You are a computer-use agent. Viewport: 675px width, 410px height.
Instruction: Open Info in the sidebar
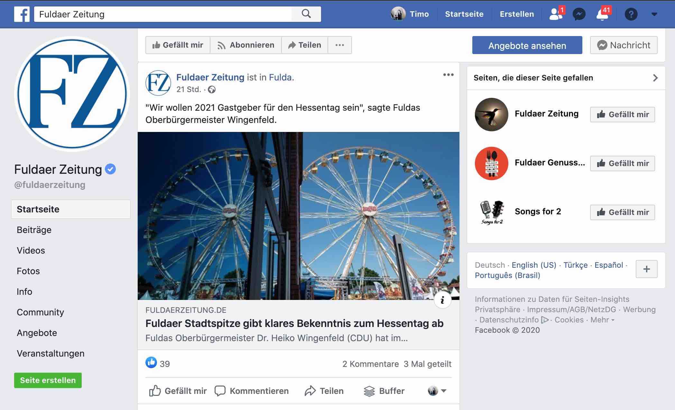click(x=24, y=292)
